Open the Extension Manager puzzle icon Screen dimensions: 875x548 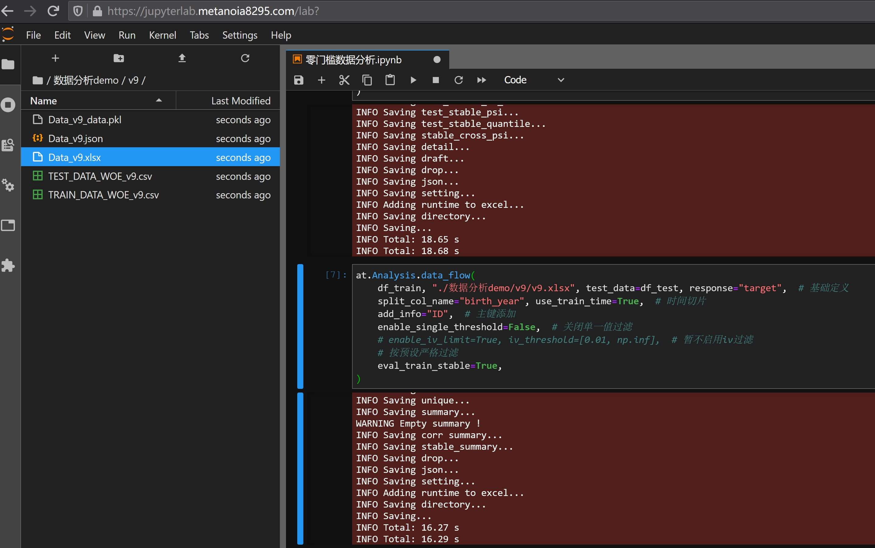point(8,265)
